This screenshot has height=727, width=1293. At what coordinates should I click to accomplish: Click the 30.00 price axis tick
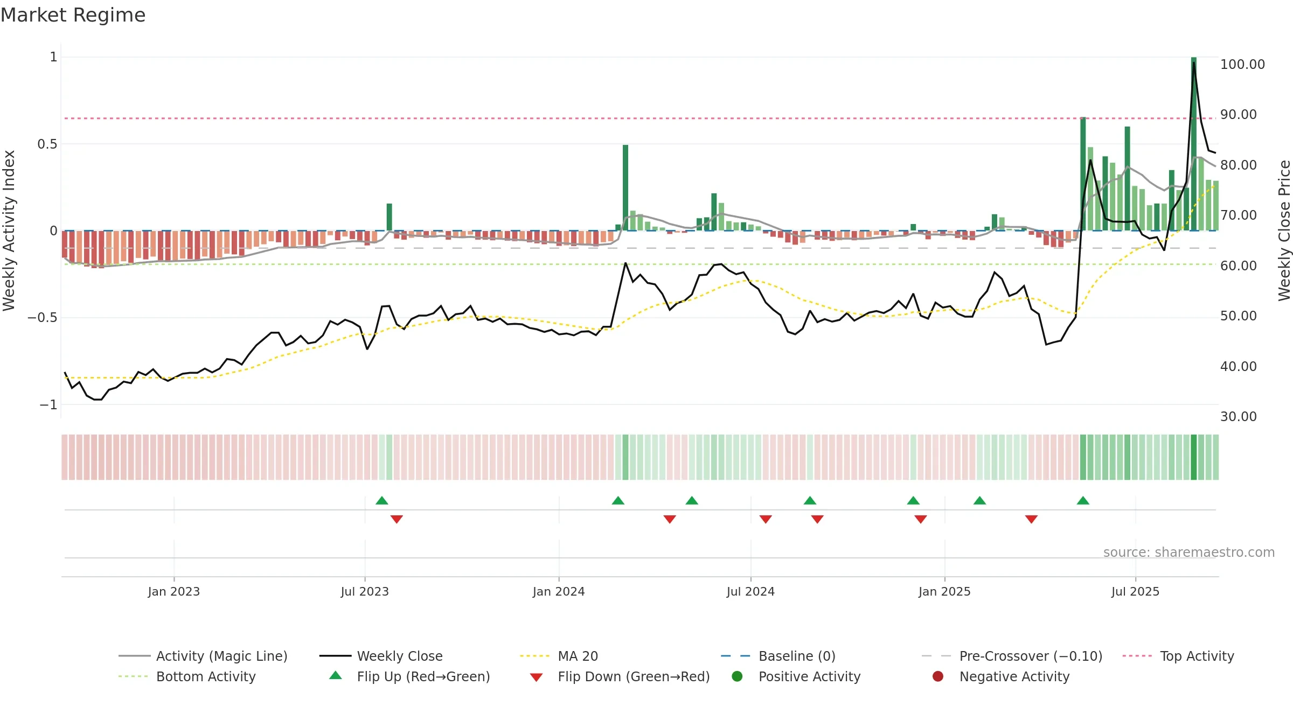[x=1239, y=416]
